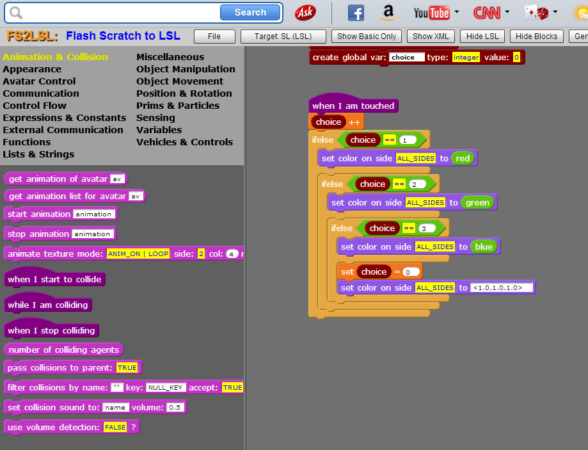
Task: Open Vehicles & Controls category
Action: point(184,142)
